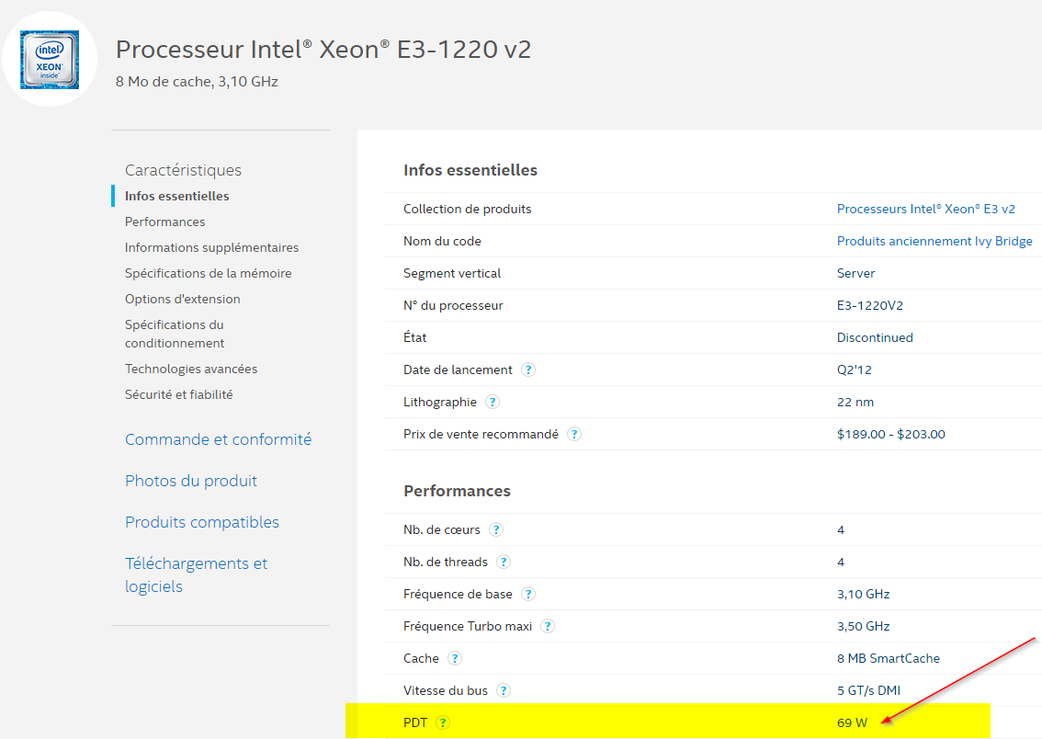Open help icon next to Nb. de cœurs

[496, 529]
